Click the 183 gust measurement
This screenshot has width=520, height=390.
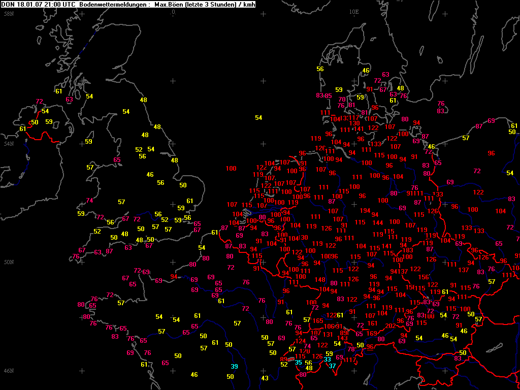(x=408, y=250)
